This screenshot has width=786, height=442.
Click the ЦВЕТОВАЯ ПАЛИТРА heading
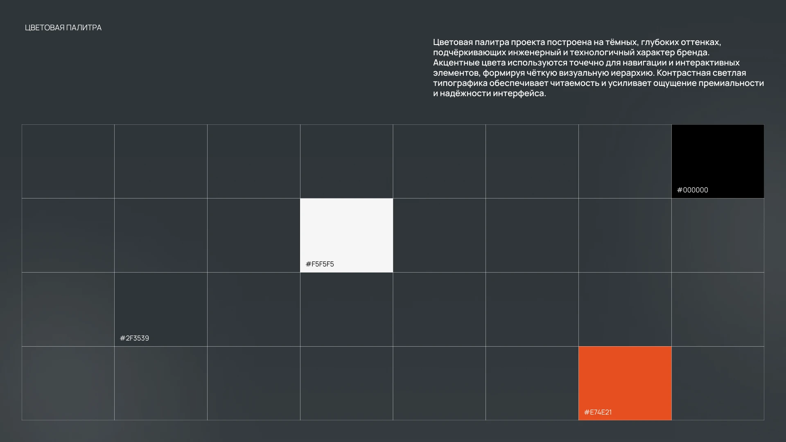(63, 27)
